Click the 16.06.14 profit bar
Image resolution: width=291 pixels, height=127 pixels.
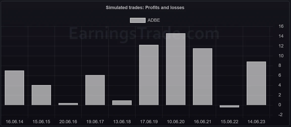click(x=14, y=88)
